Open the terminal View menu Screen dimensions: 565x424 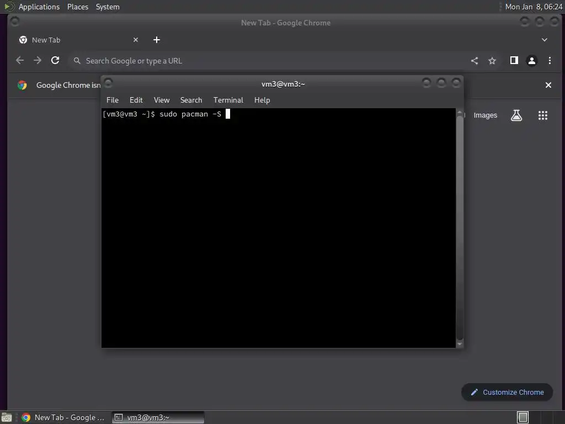[x=162, y=100]
